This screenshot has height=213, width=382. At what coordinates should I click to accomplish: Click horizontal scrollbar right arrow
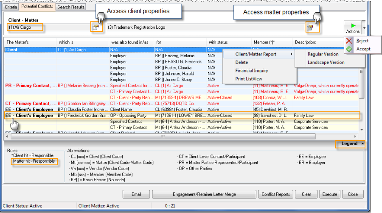pyautogui.click(x=355, y=137)
